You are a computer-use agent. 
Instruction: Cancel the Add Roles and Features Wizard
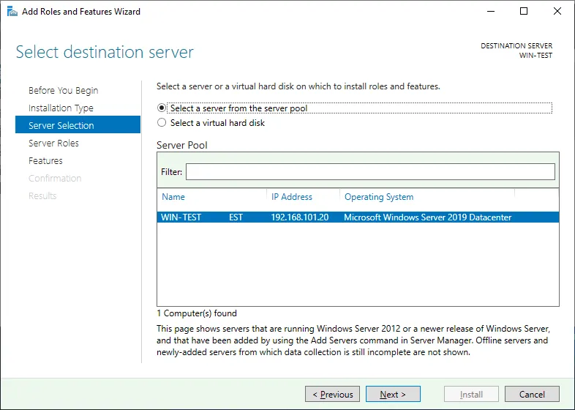(x=532, y=395)
